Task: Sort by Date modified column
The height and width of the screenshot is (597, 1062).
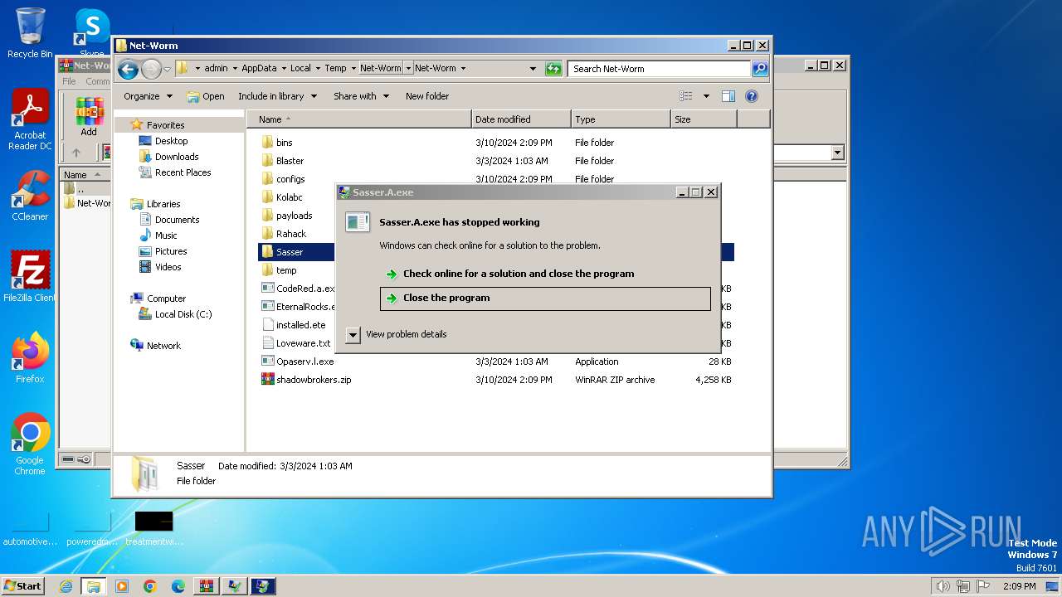Action: click(x=521, y=119)
